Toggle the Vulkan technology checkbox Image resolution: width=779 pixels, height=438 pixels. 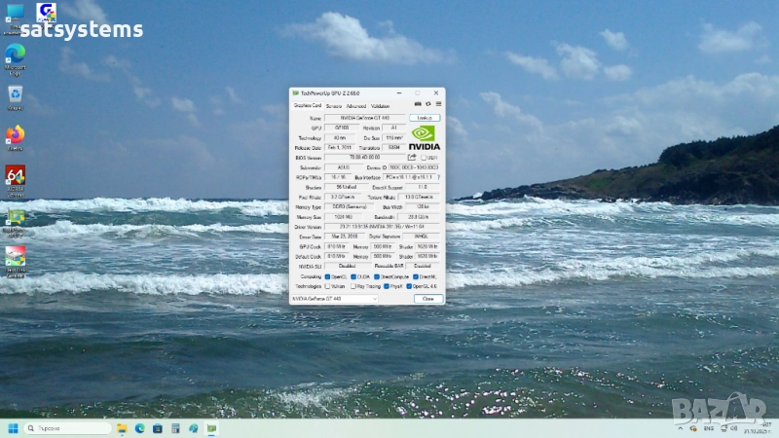click(x=327, y=286)
